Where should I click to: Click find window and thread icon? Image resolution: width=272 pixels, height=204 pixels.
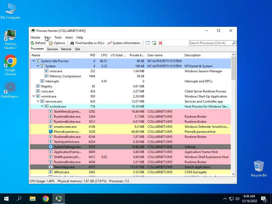point(154,43)
